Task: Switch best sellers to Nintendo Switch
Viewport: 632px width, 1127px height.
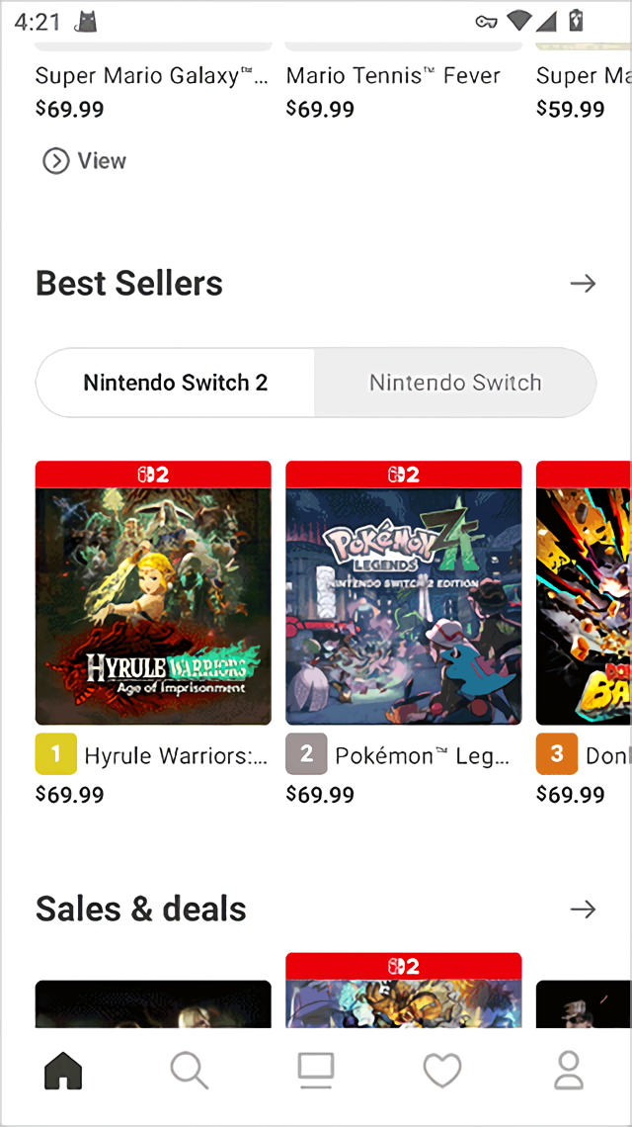Action: coord(455,383)
